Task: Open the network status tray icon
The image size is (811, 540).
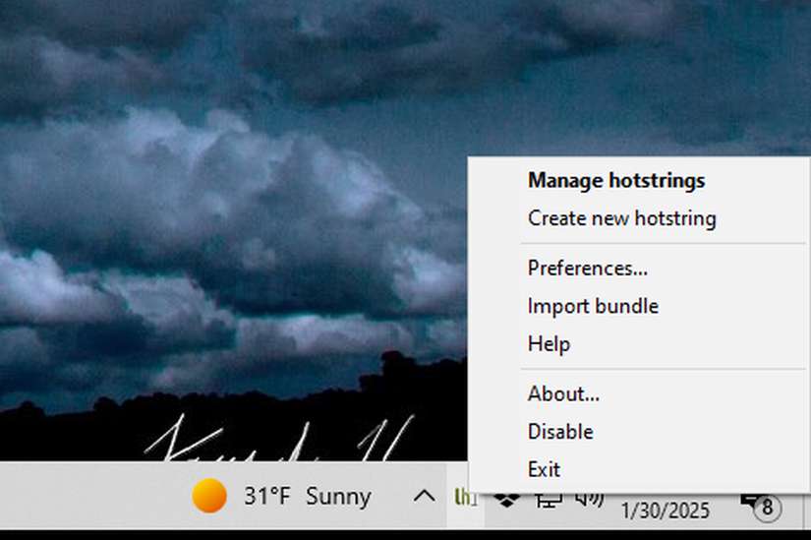Action: 549,500
